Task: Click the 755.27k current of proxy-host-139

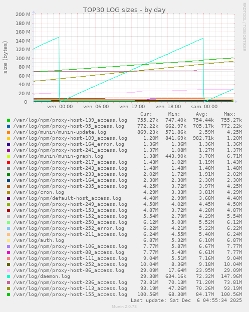Action: point(148,120)
